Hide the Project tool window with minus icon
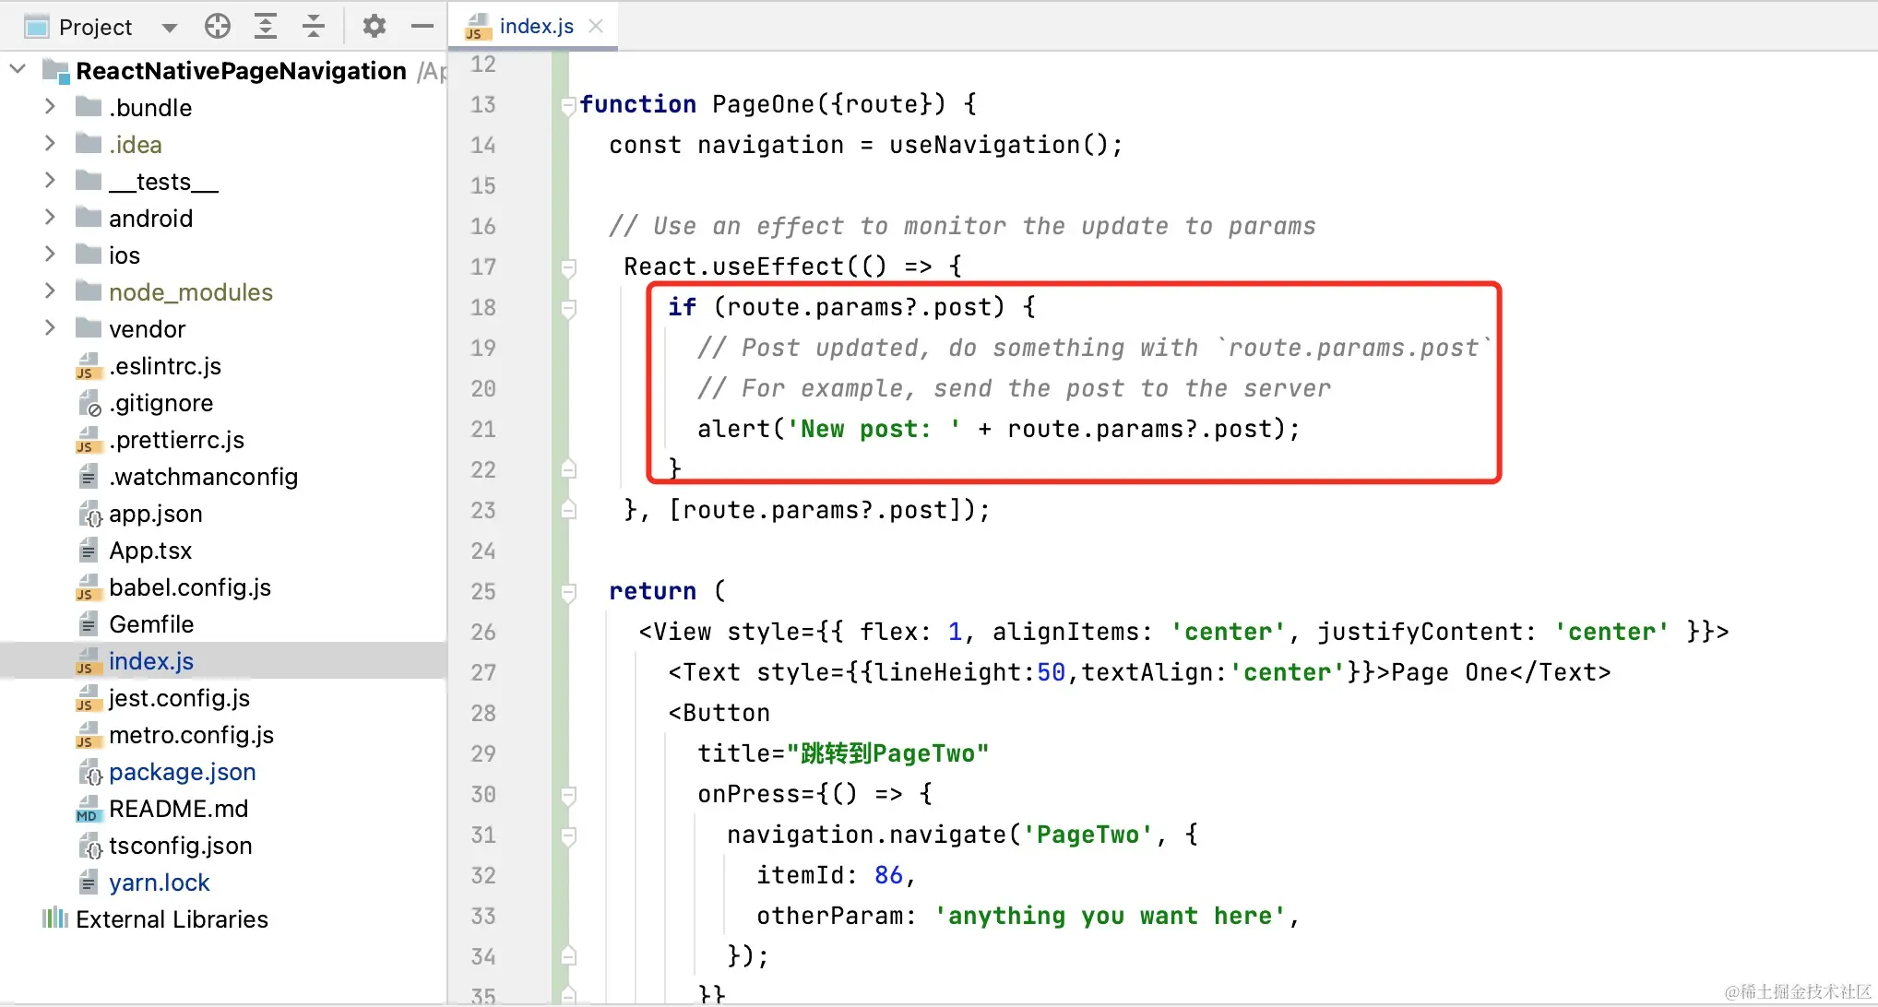 coord(422,27)
